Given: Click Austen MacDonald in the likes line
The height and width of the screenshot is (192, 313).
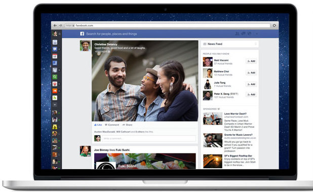Looking at the screenshot, I should 105,132.
